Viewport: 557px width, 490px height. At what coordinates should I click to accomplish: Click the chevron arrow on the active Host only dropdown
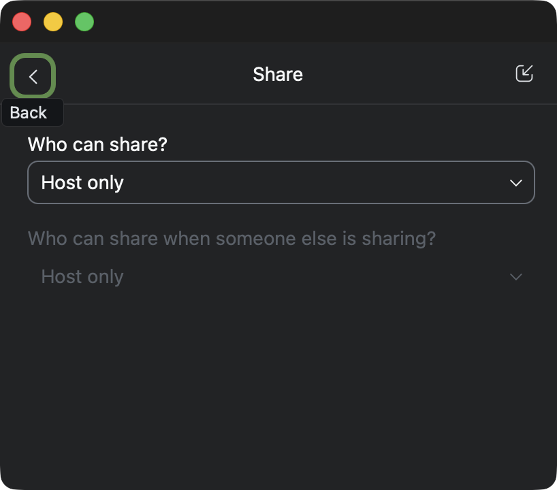pos(515,183)
